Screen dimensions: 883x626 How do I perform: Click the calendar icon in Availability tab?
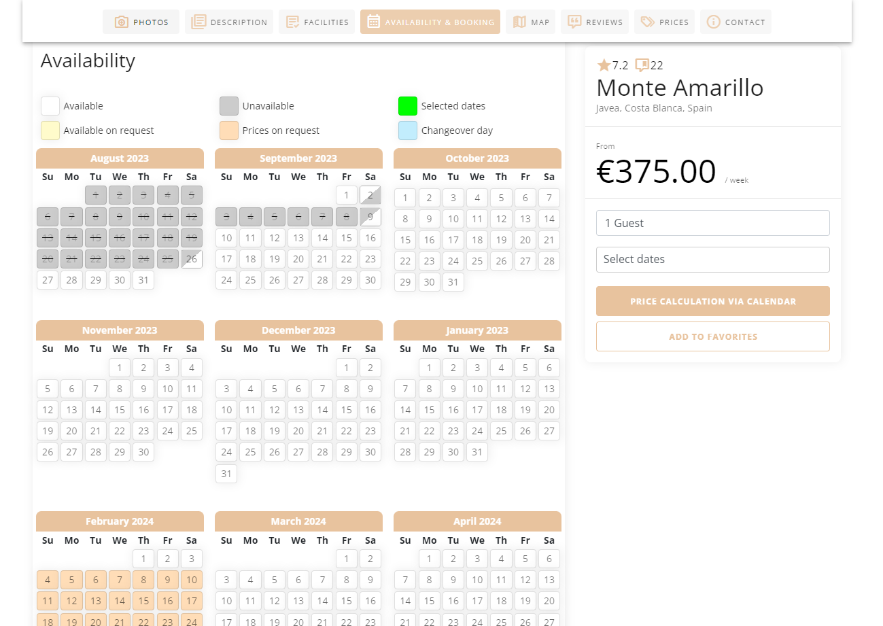tap(373, 22)
